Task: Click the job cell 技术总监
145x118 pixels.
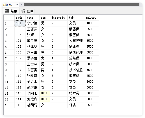Action: [x=76, y=70]
